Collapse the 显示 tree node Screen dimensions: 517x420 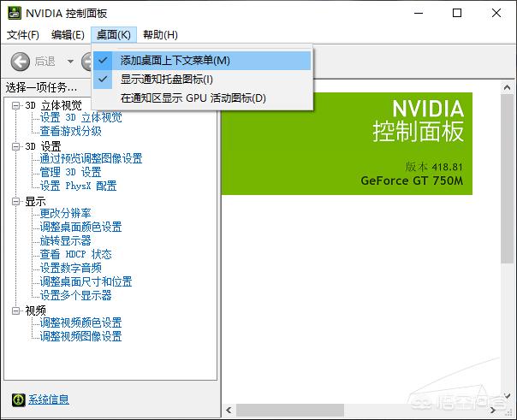[x=15, y=201]
